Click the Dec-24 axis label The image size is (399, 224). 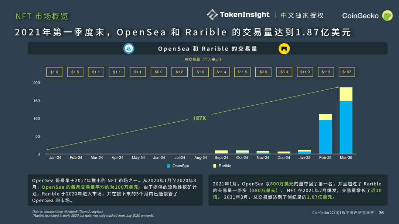[x=284, y=158]
